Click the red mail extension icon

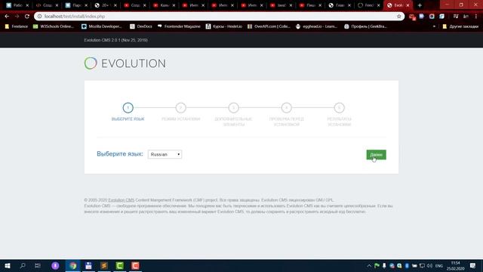tap(412, 17)
